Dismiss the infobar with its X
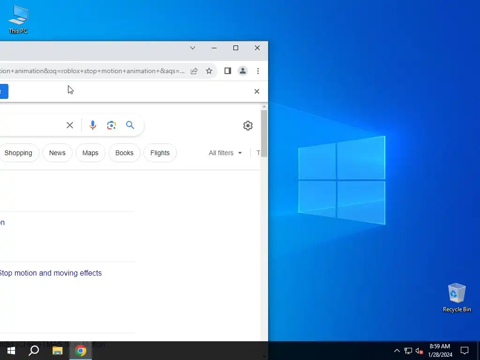 tap(257, 91)
